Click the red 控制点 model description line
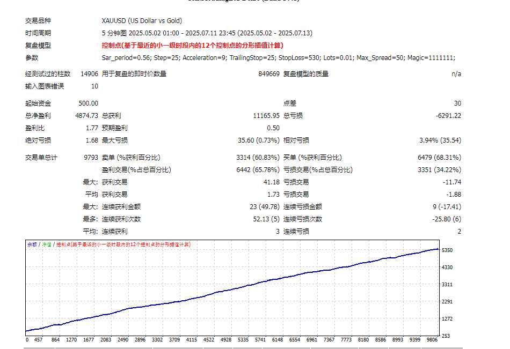The height and width of the screenshot is (349, 510). [x=193, y=46]
